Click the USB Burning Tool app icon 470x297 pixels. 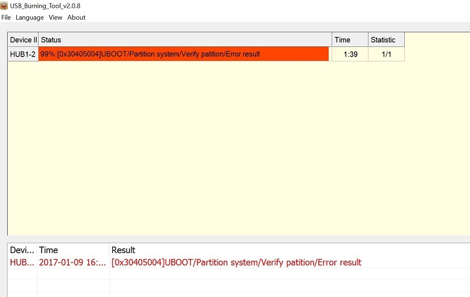coord(4,5)
